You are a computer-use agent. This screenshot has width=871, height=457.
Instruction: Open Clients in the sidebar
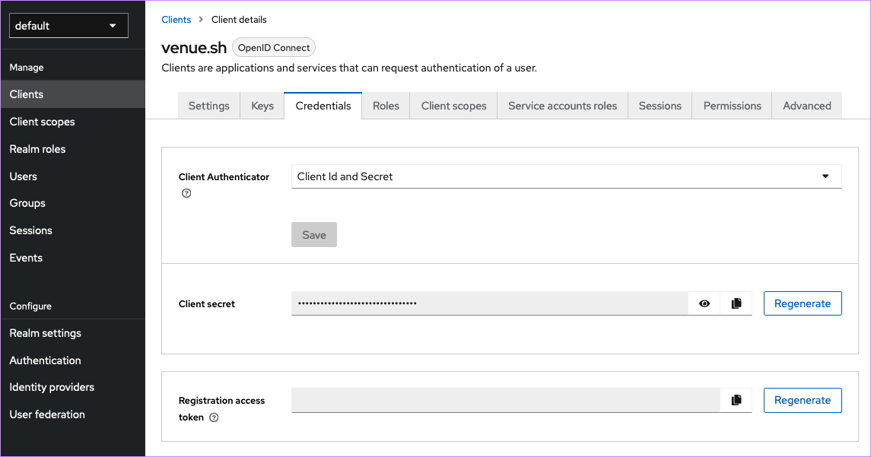[x=73, y=94]
